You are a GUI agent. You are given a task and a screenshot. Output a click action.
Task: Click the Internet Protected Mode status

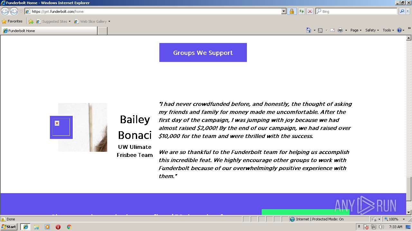[317, 219]
